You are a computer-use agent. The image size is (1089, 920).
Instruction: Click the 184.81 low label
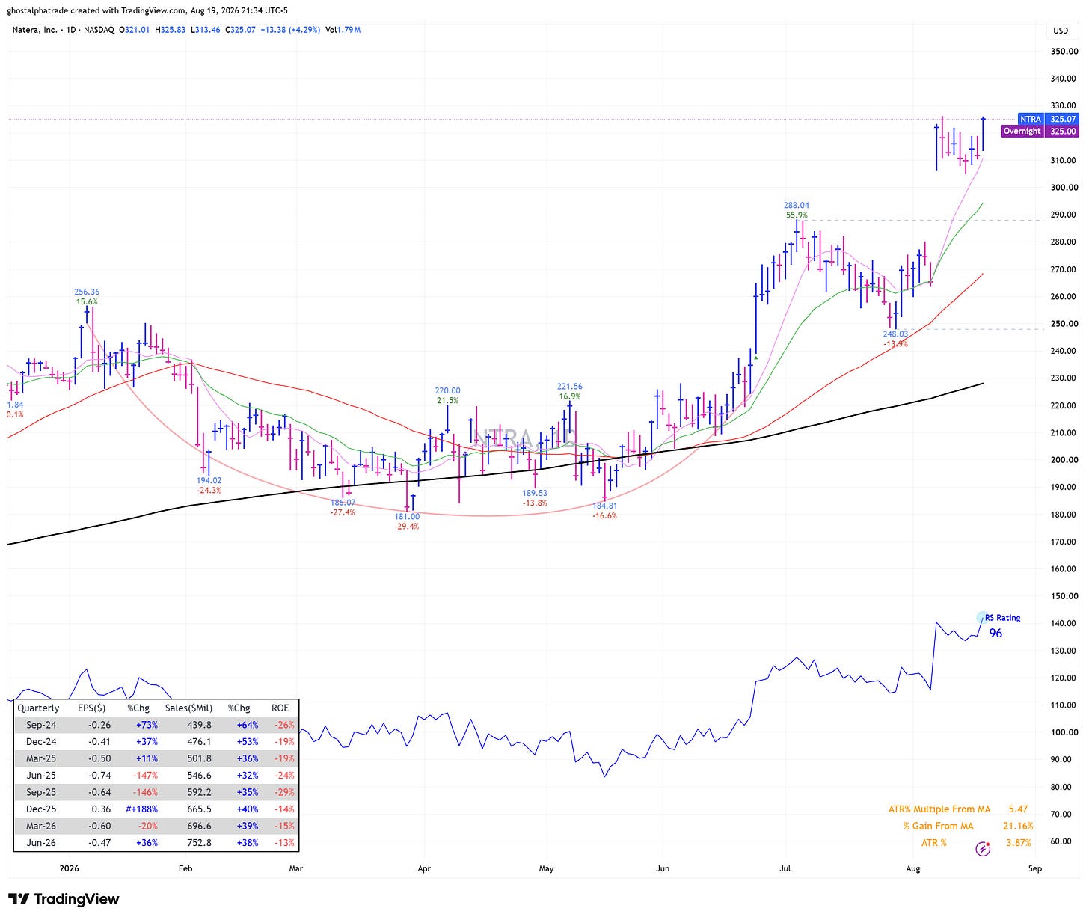pos(605,506)
